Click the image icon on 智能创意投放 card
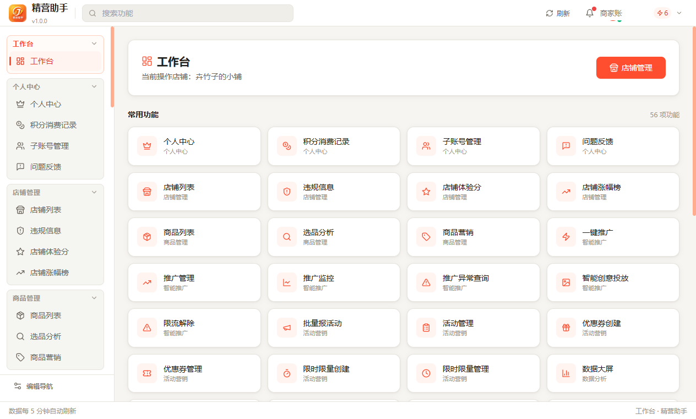 566,282
